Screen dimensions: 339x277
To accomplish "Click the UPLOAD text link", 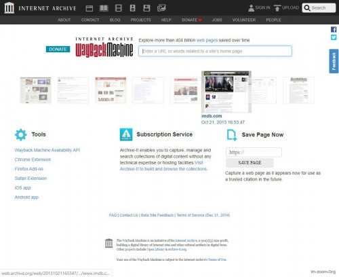I will (x=290, y=7).
